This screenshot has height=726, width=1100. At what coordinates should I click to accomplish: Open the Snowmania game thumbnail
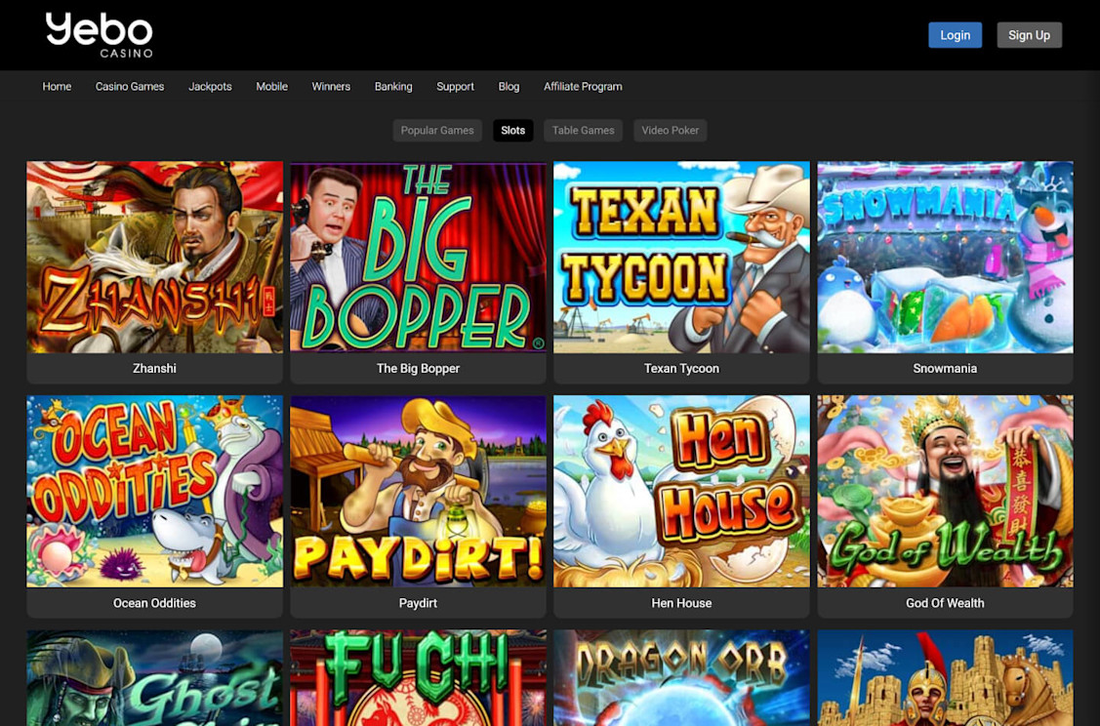[945, 258]
